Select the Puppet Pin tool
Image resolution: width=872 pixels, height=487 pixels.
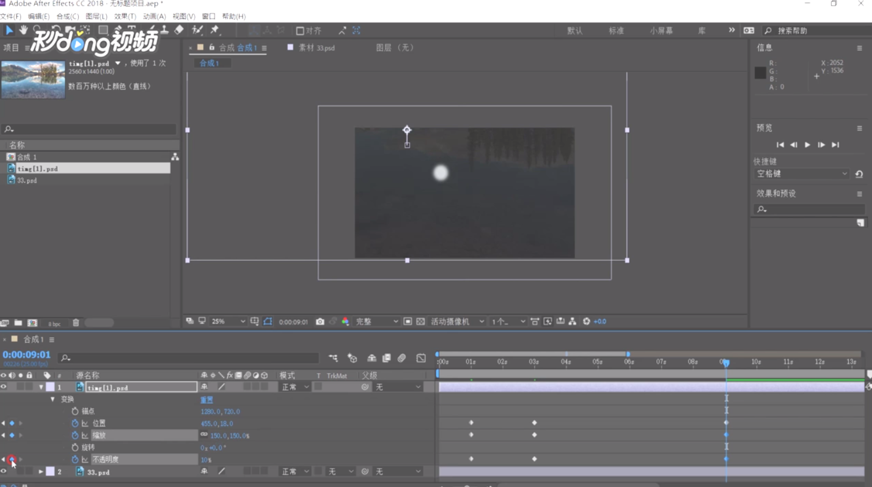coord(215,30)
